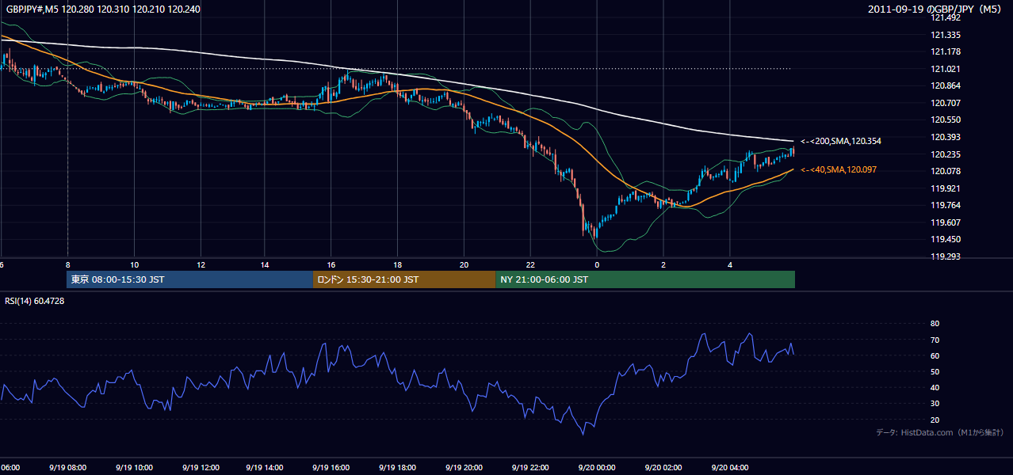Screen dimensions: 1013x475
Task: Click the 9/19 16:00 time axis label
Action: point(331,468)
